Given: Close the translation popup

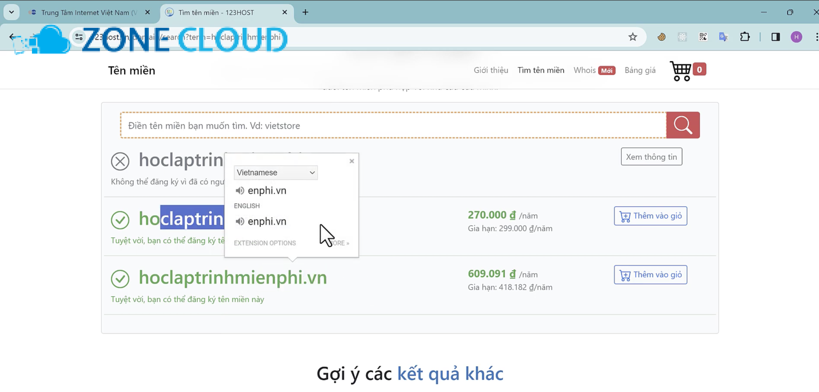Looking at the screenshot, I should (352, 161).
